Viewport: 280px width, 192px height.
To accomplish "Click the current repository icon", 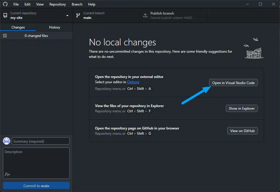I will pos(5,15).
